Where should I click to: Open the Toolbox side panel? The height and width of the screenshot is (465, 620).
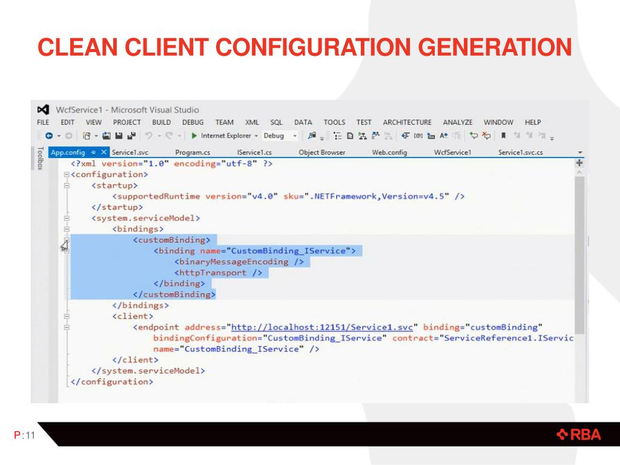pos(40,158)
